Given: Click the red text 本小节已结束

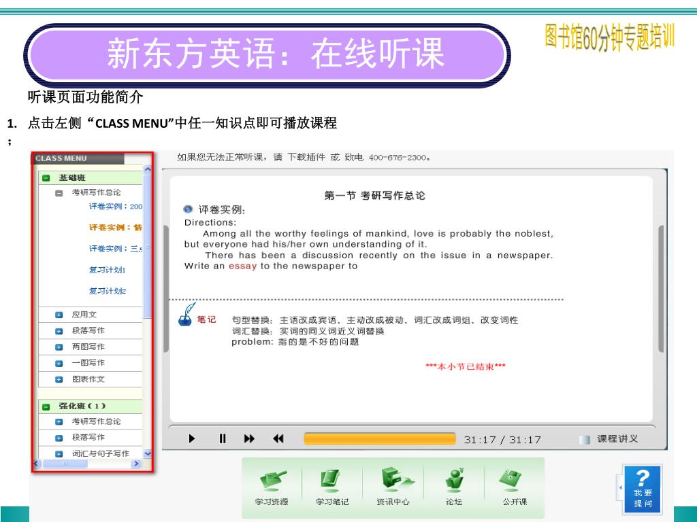Looking at the screenshot, I should click(x=466, y=366).
